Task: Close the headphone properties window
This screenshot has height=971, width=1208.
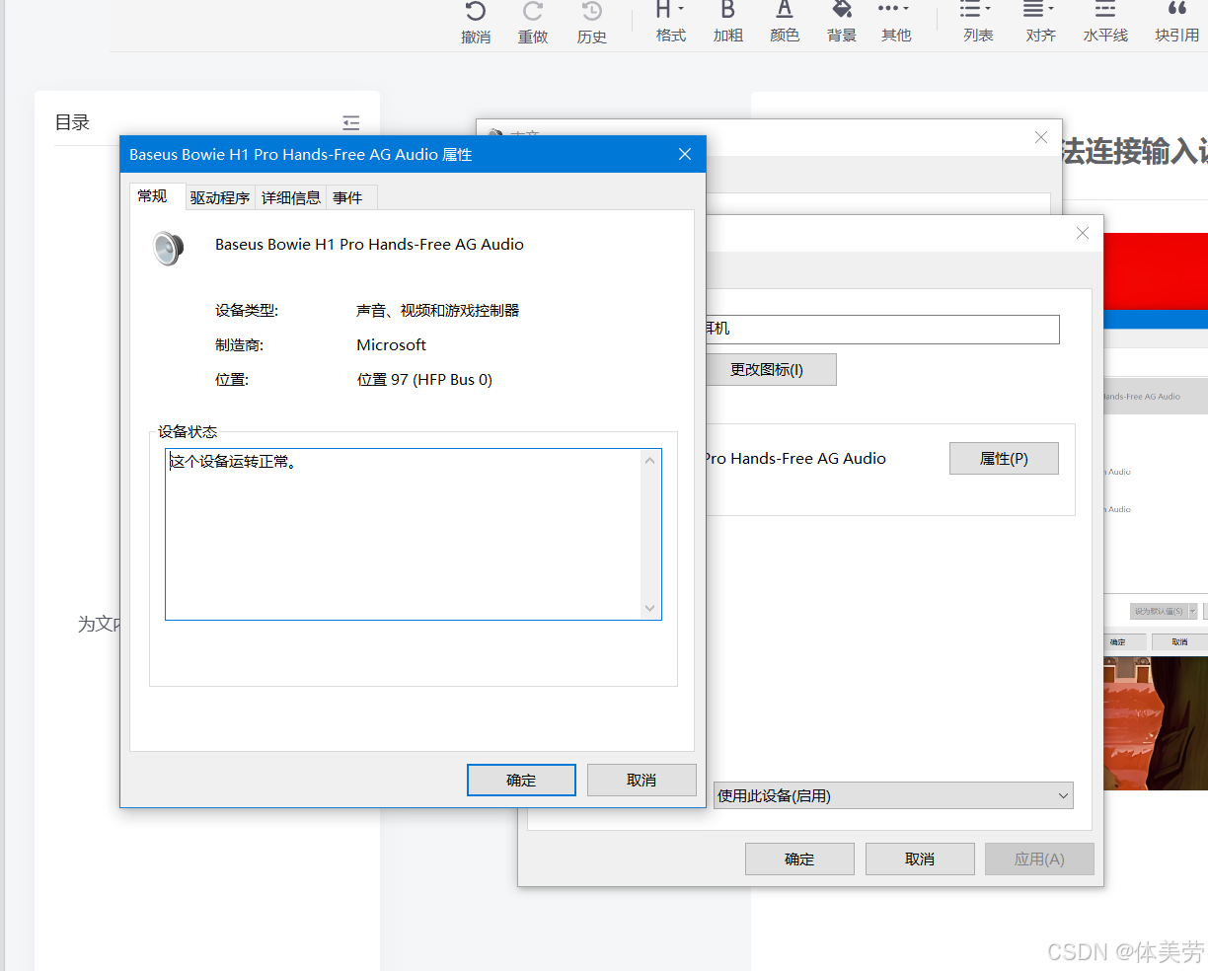Action: point(1083,233)
